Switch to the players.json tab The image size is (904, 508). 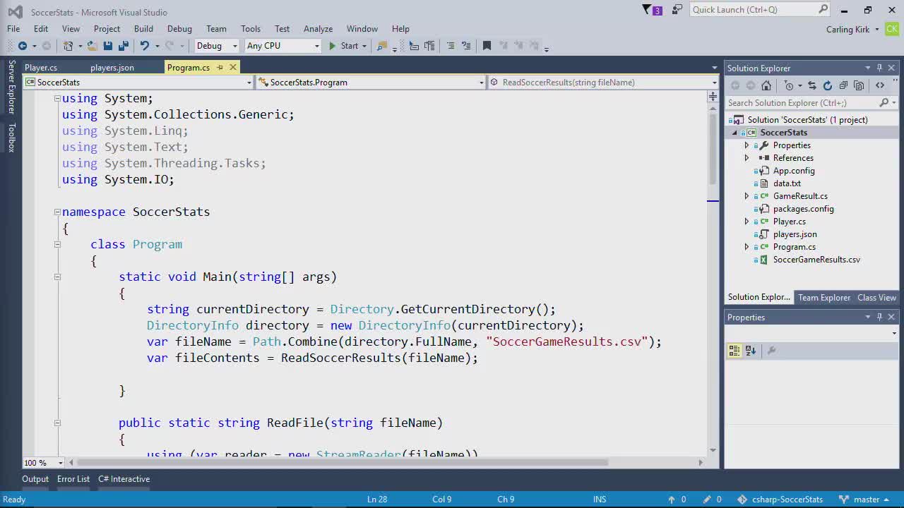click(112, 67)
